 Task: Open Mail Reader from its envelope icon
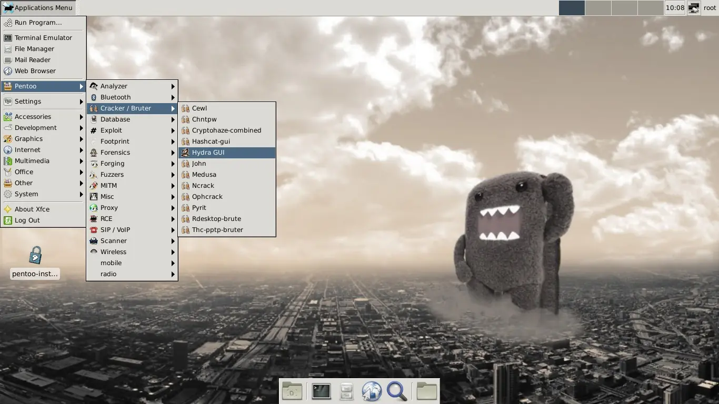click(8, 60)
